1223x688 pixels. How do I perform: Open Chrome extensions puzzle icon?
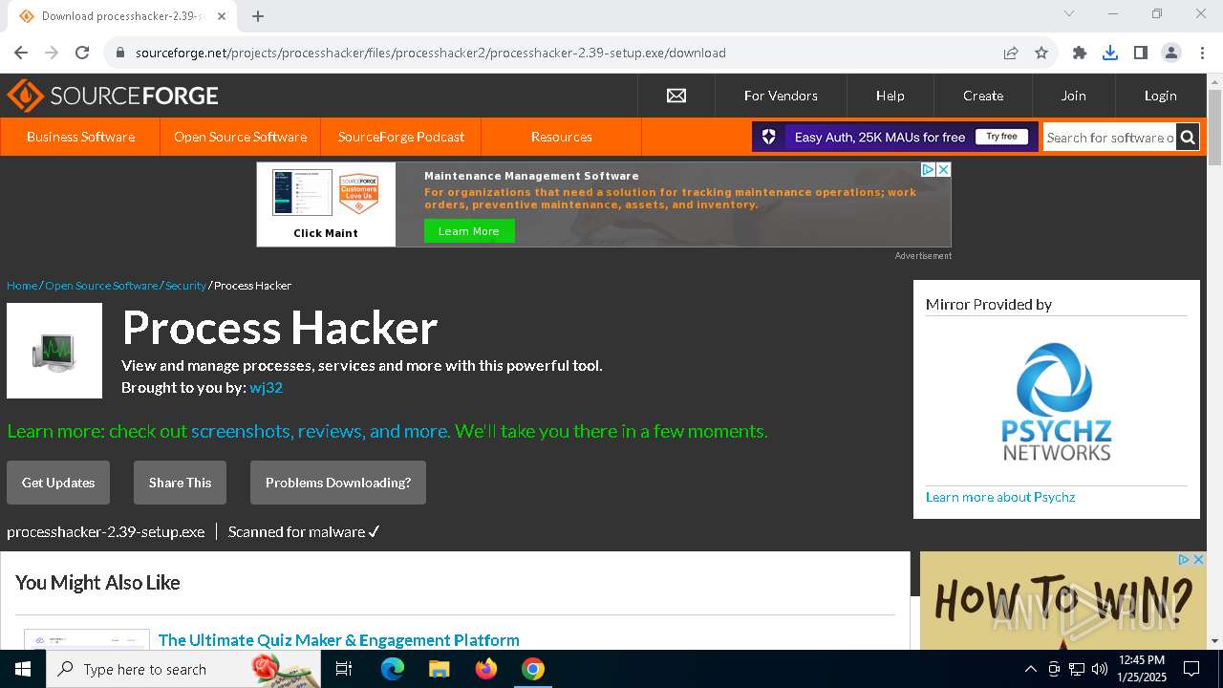tap(1080, 53)
